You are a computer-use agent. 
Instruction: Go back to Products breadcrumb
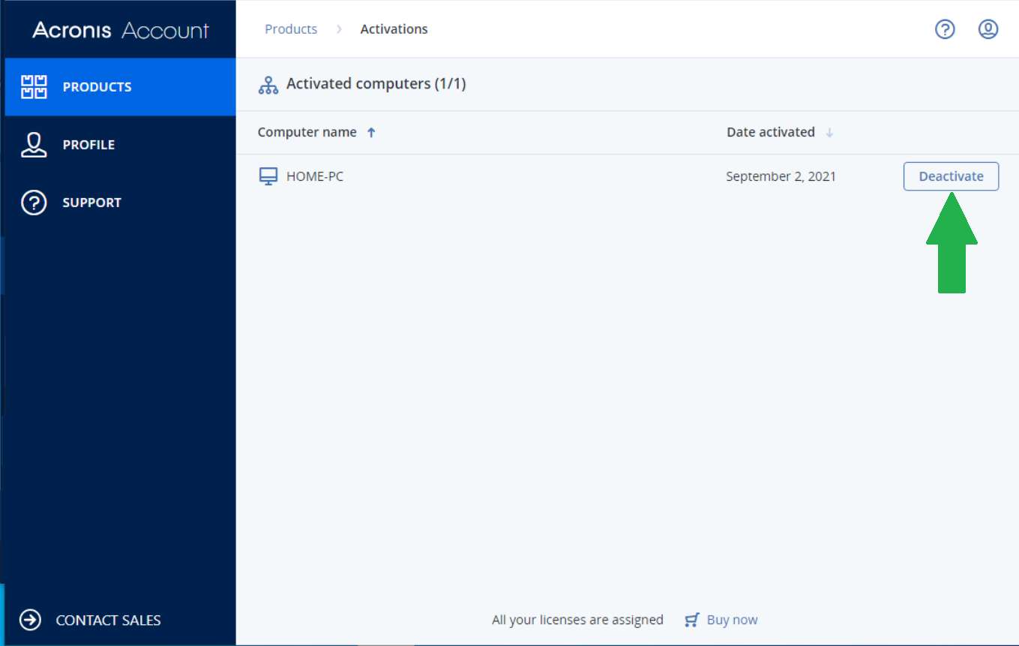click(291, 29)
